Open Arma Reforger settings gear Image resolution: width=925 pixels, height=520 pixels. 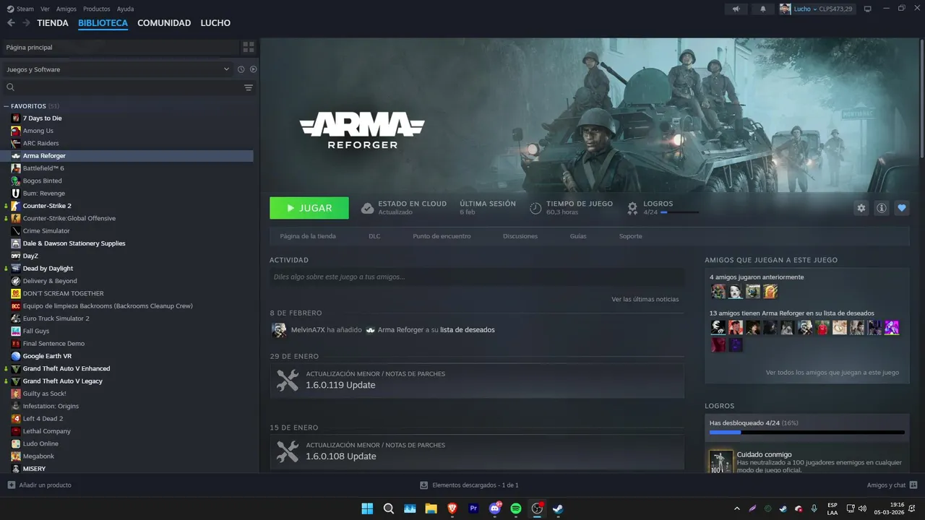click(x=861, y=208)
